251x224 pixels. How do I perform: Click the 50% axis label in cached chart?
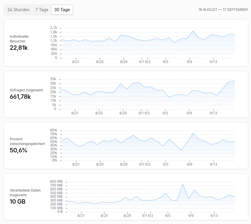coord(53,142)
